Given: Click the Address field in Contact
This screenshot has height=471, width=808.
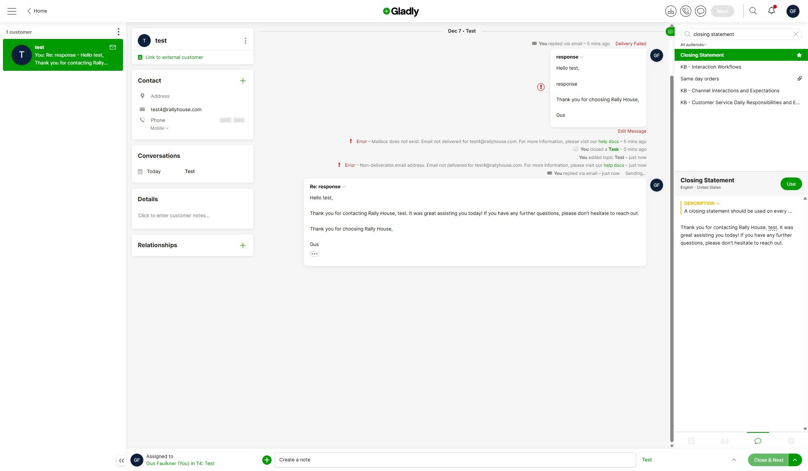Looking at the screenshot, I should coord(160,96).
